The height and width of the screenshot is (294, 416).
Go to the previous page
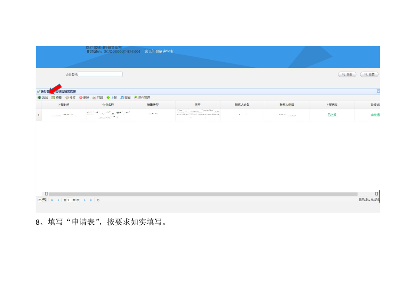pos(58,200)
